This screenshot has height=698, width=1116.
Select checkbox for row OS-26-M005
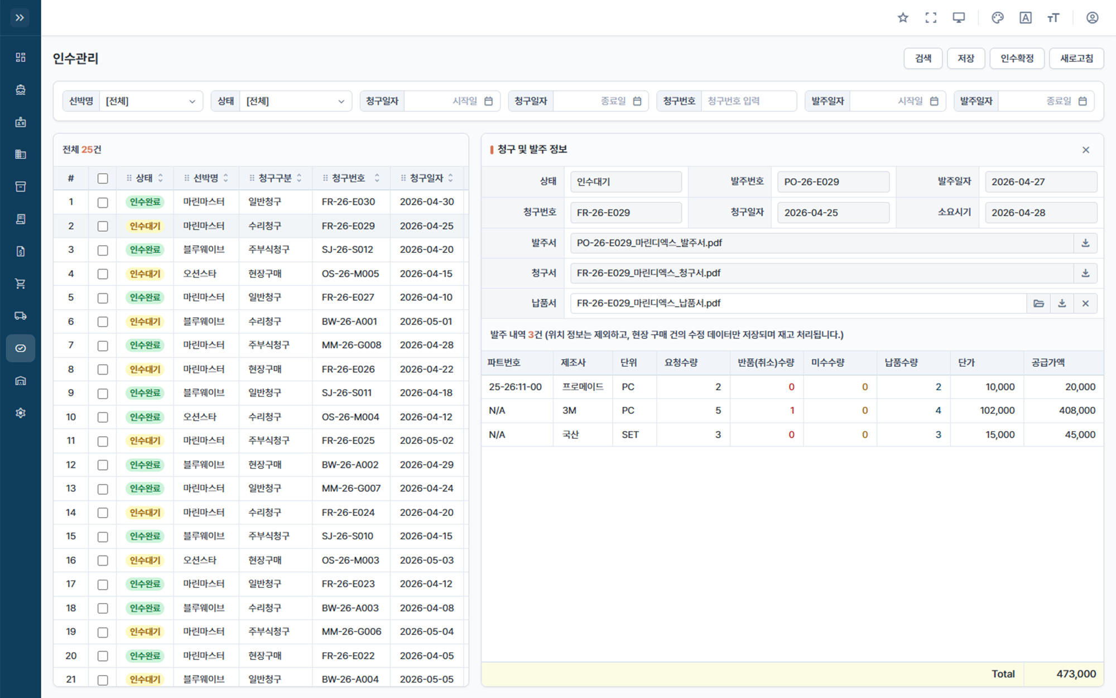tap(103, 274)
